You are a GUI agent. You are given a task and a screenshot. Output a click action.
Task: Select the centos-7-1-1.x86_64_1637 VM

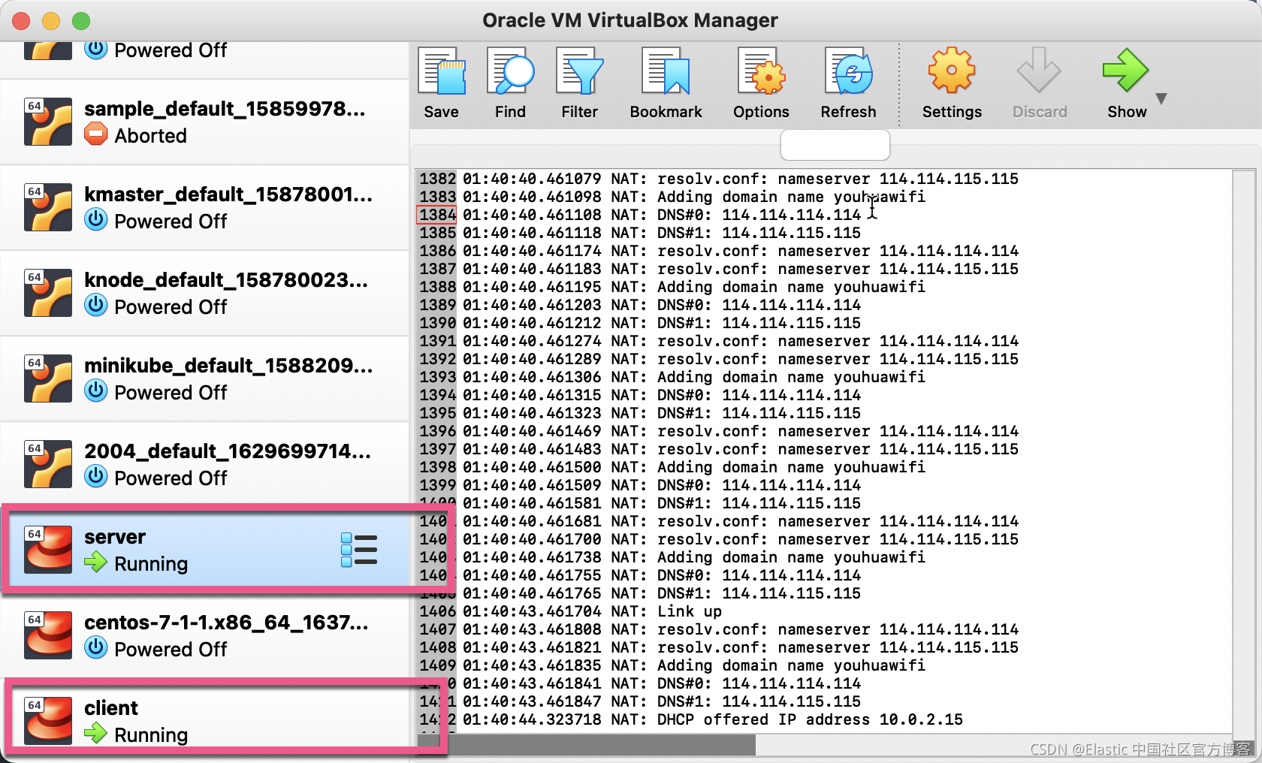point(204,635)
